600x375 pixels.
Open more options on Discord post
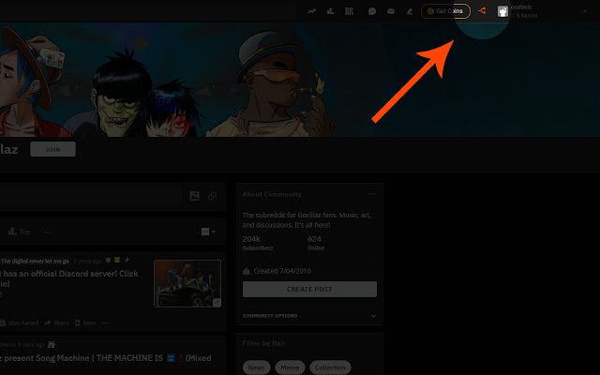coord(105,322)
